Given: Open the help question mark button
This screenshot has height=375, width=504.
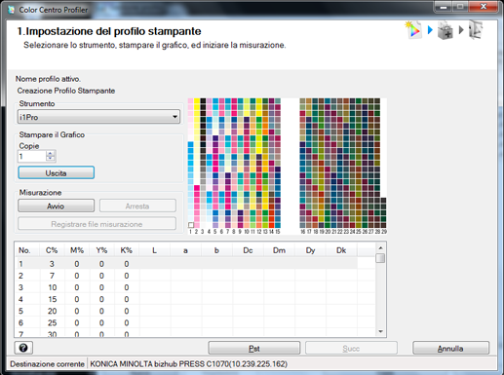Looking at the screenshot, I should [23, 348].
